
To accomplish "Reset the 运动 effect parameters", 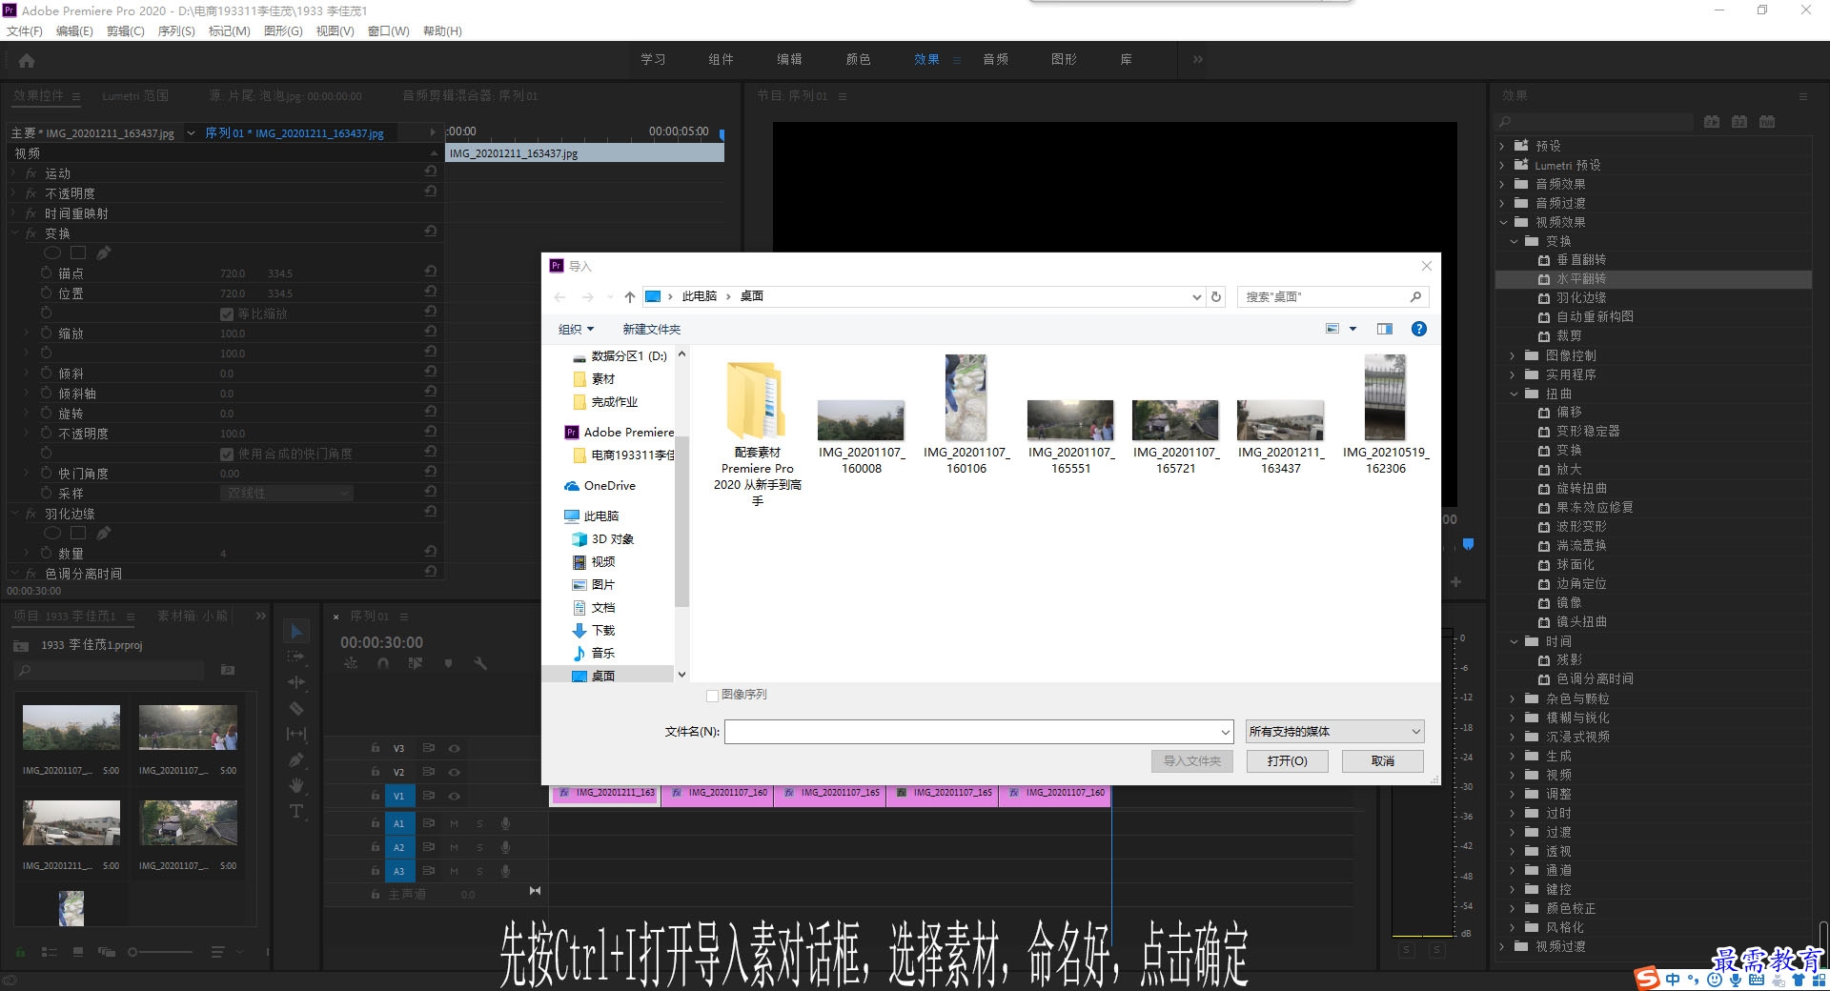I will tap(431, 172).
